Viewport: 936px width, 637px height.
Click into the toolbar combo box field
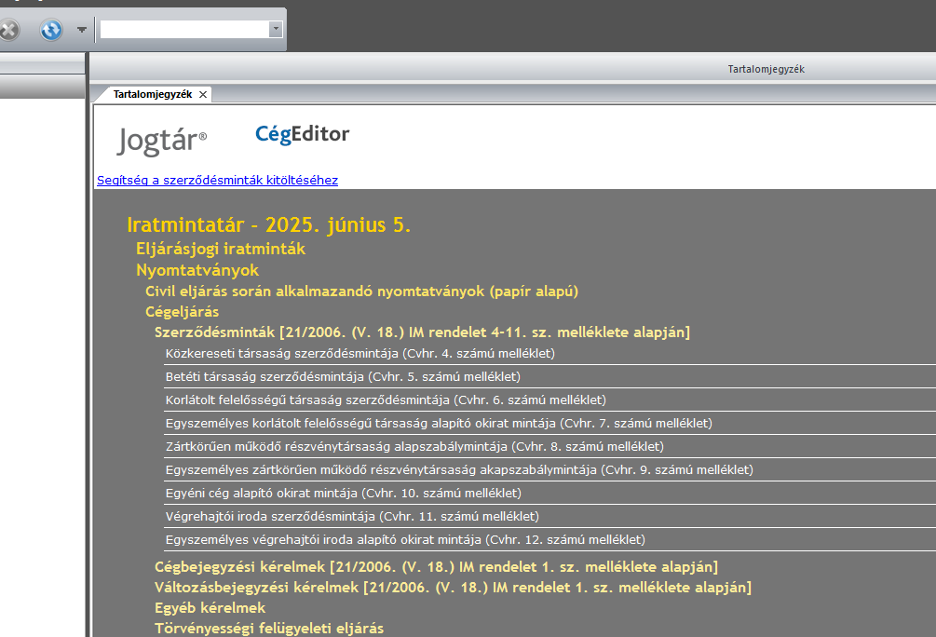183,30
